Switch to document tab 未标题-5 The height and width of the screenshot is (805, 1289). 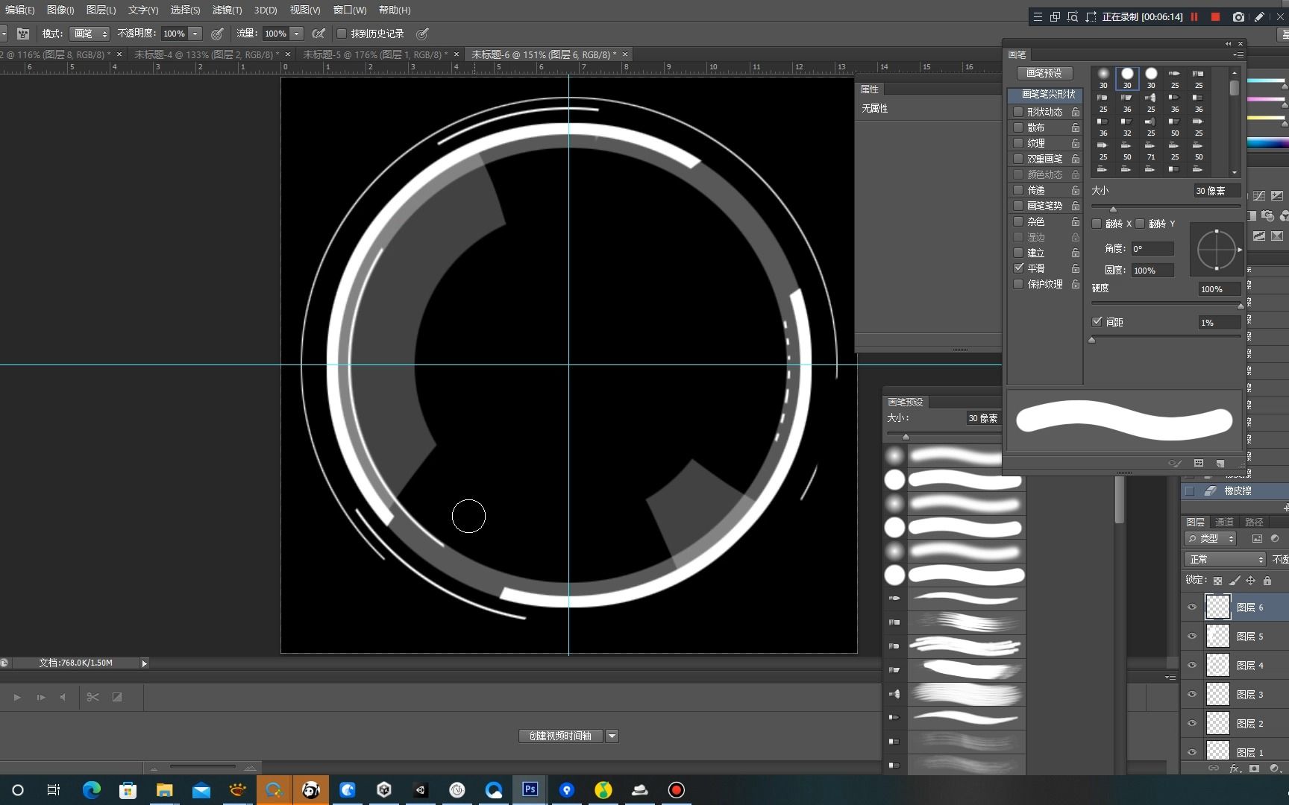(375, 54)
